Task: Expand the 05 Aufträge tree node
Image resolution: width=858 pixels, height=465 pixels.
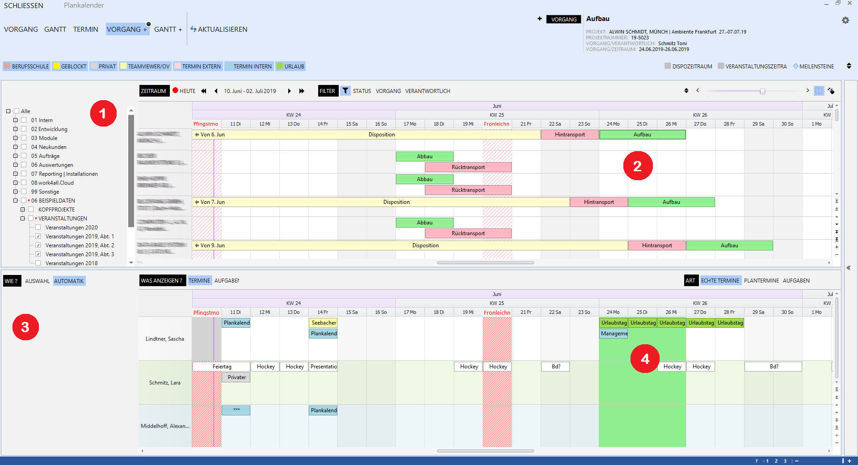Action: tap(15, 156)
